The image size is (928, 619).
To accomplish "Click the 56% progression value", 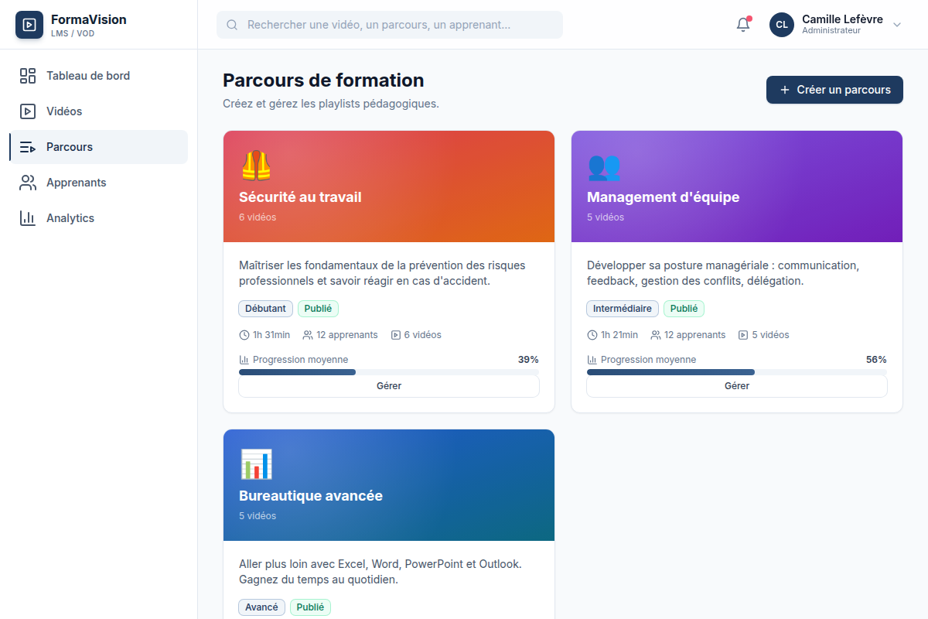I will 876,360.
